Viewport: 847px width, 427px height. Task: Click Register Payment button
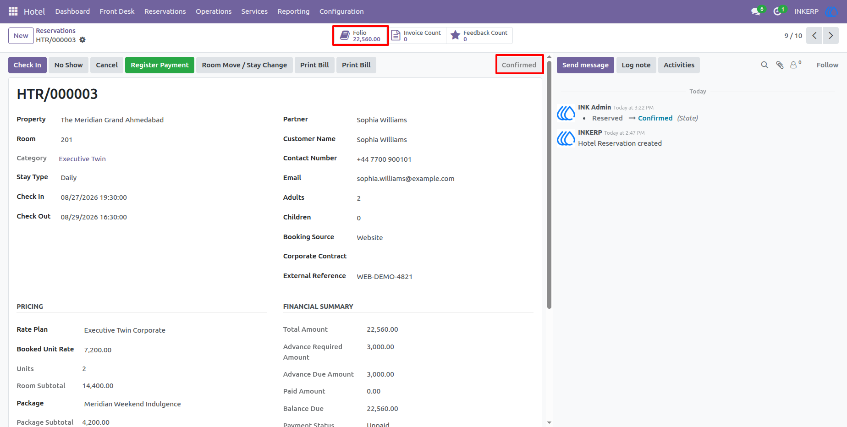159,65
